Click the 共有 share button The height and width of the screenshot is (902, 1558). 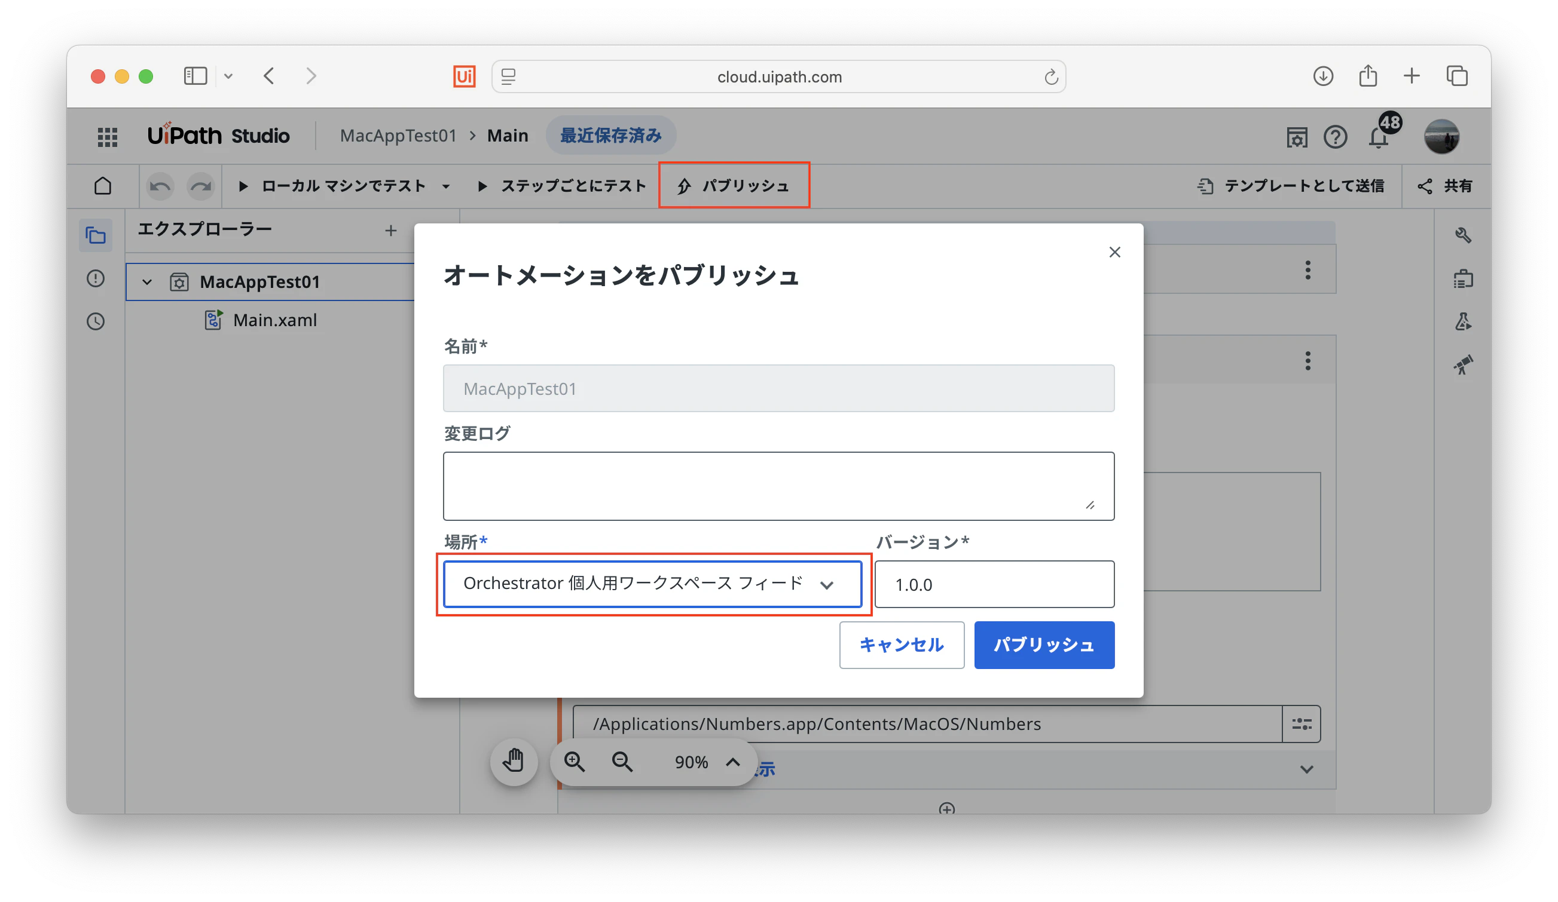click(x=1446, y=186)
